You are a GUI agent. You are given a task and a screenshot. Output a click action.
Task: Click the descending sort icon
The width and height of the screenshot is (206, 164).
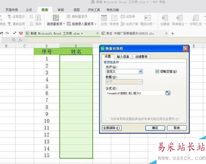(31, 24)
